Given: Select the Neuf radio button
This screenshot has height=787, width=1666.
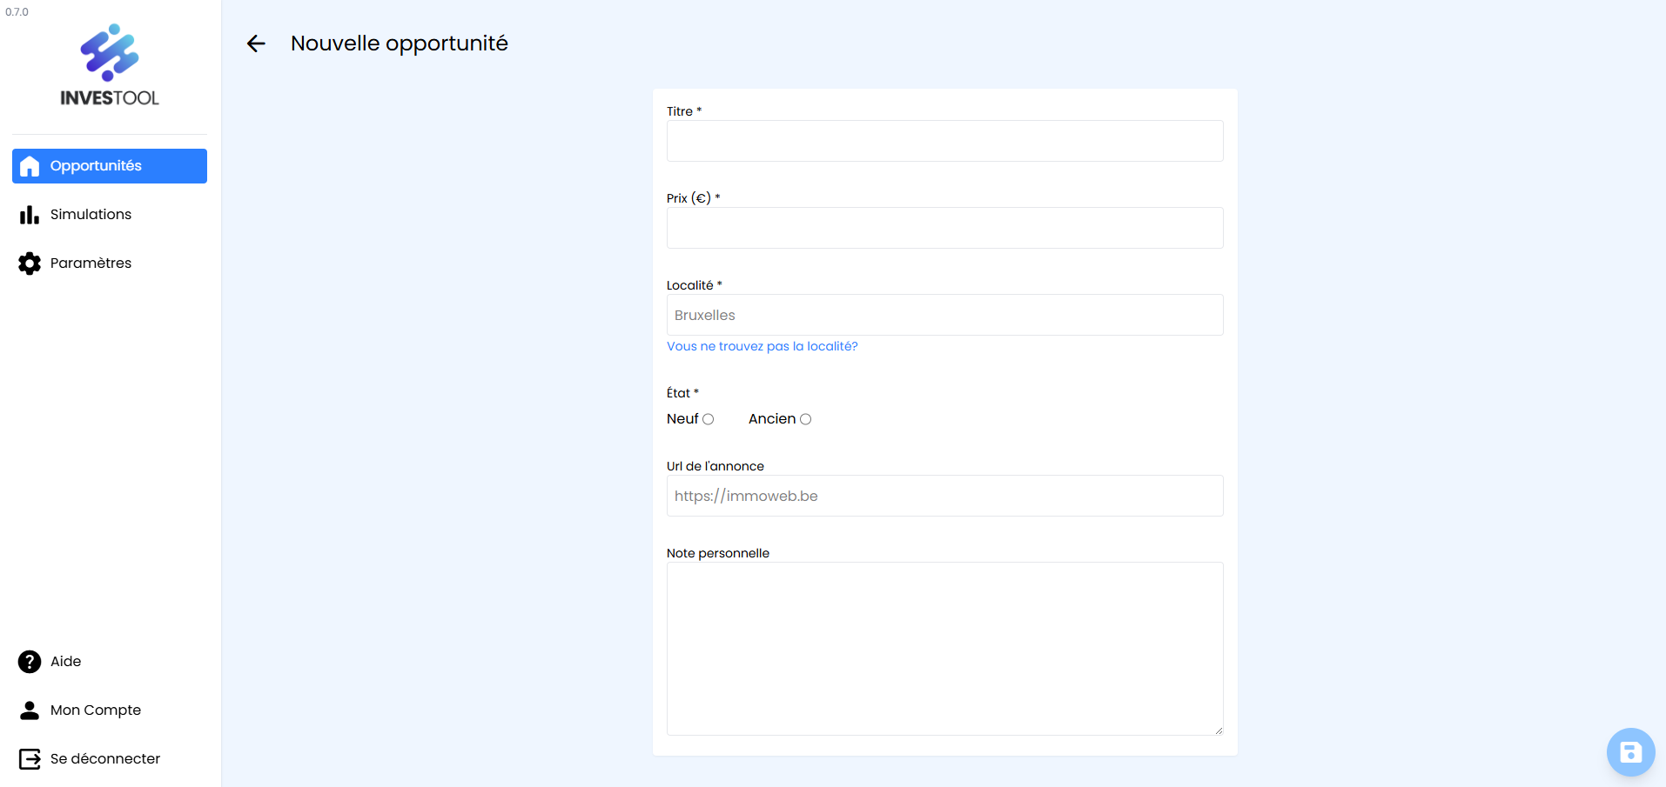Looking at the screenshot, I should pyautogui.click(x=709, y=419).
